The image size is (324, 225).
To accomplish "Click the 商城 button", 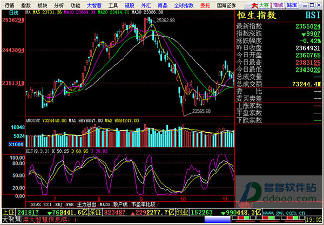I will 278,5.
